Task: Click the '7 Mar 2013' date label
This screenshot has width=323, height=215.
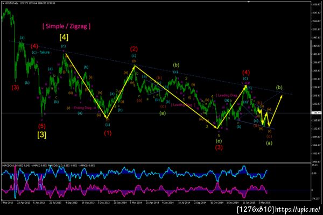Action: (x=7, y=203)
